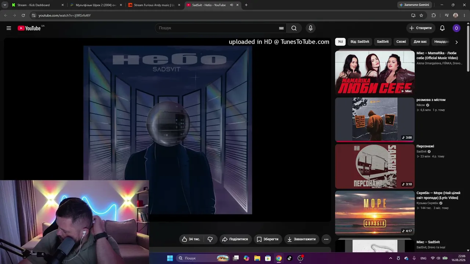Click the Поділитися share button
Viewport: 470px width, 264px height.
[x=235, y=239]
